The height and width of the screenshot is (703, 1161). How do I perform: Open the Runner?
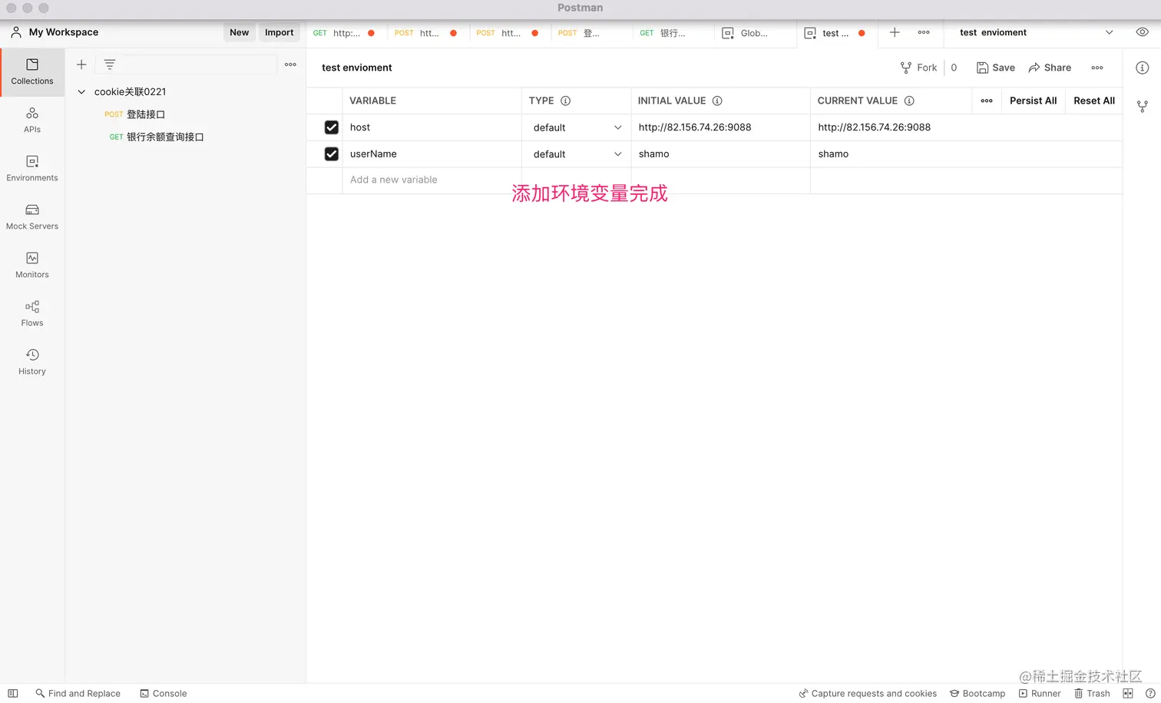[x=1040, y=693]
